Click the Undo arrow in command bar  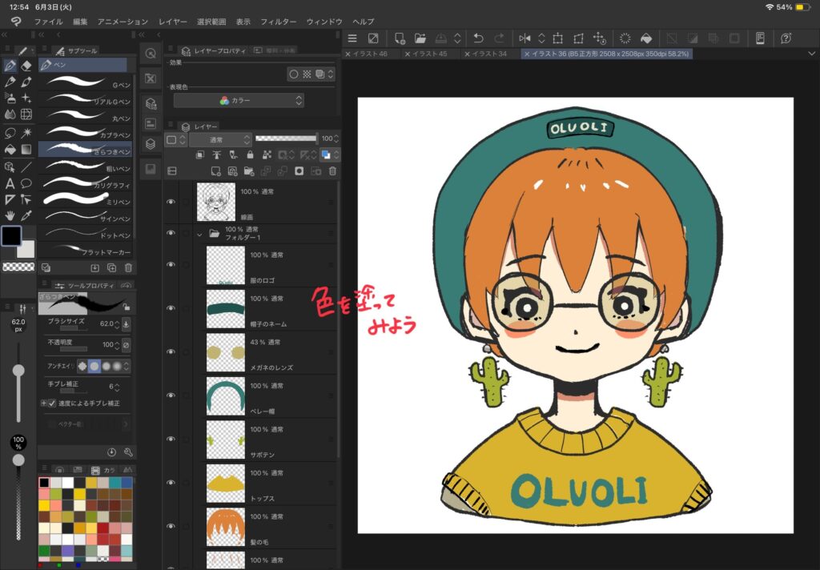[x=478, y=38]
